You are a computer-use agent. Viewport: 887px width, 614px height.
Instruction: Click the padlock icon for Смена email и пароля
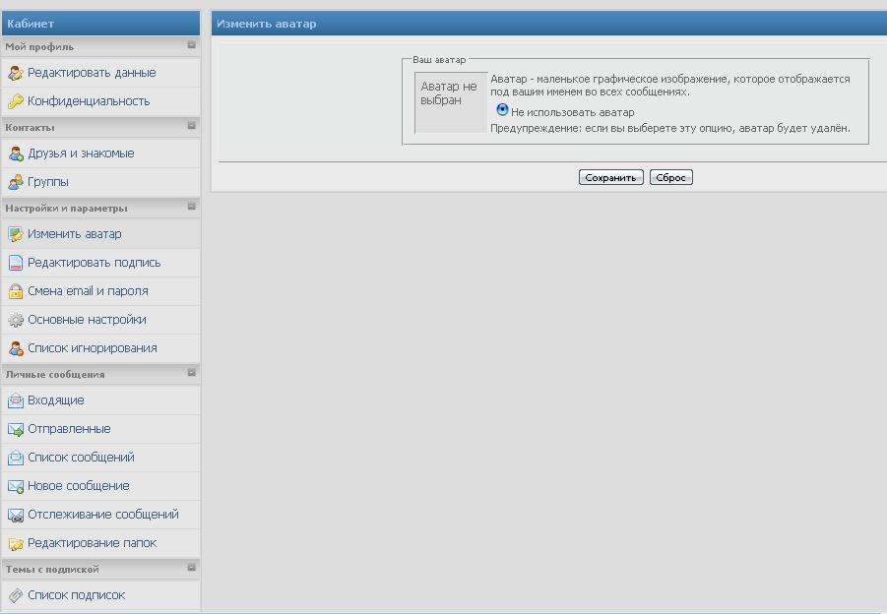16,291
